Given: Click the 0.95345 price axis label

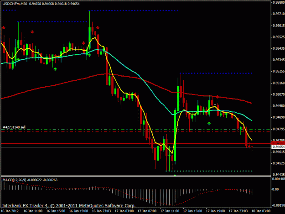Looking at the screenshot, I should [279, 60].
